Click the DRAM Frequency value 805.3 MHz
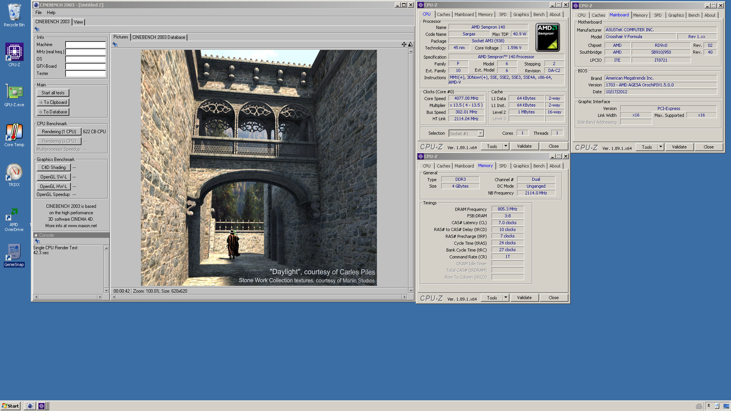The image size is (731, 411). (x=508, y=209)
